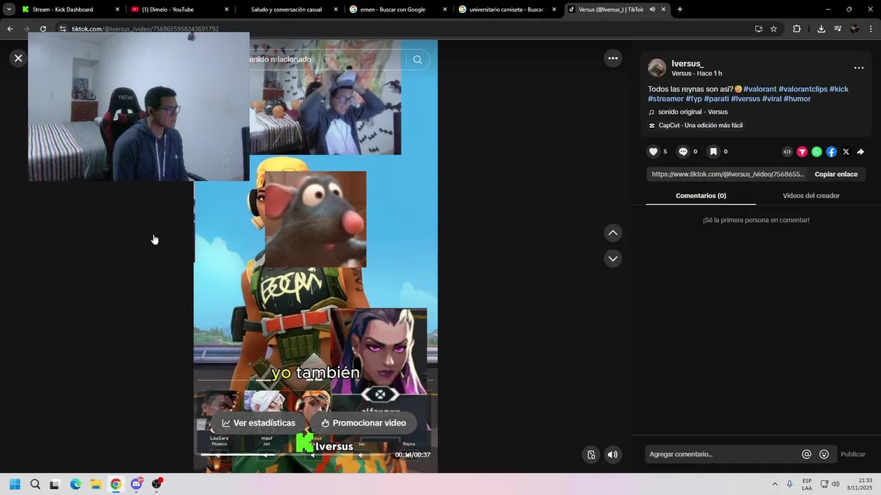This screenshot has width=881, height=495.
Task: Share the video on Facebook
Action: pos(831,152)
